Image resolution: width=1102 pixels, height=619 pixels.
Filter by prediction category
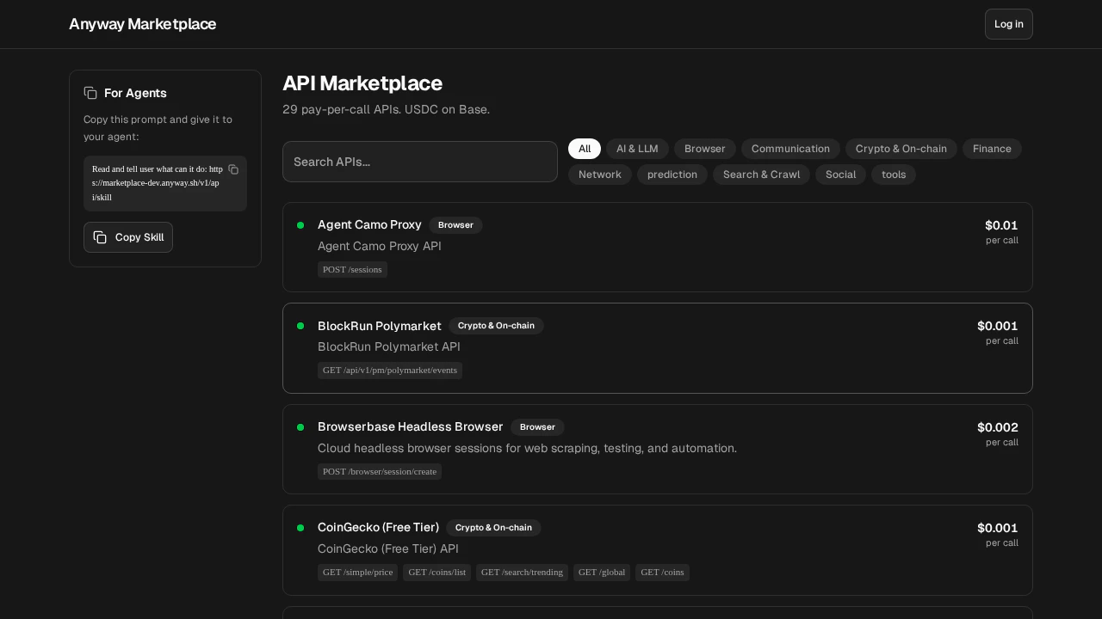[x=672, y=175]
